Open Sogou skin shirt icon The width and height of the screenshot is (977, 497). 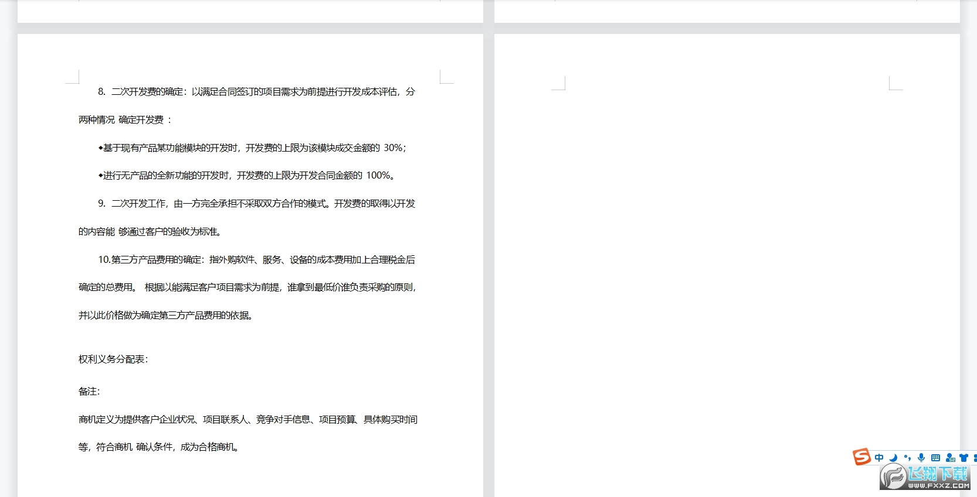964,458
